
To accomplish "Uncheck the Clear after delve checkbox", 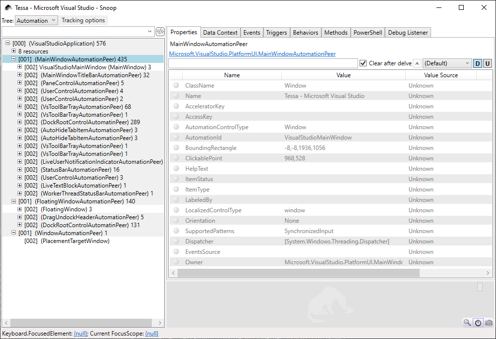I will 363,63.
